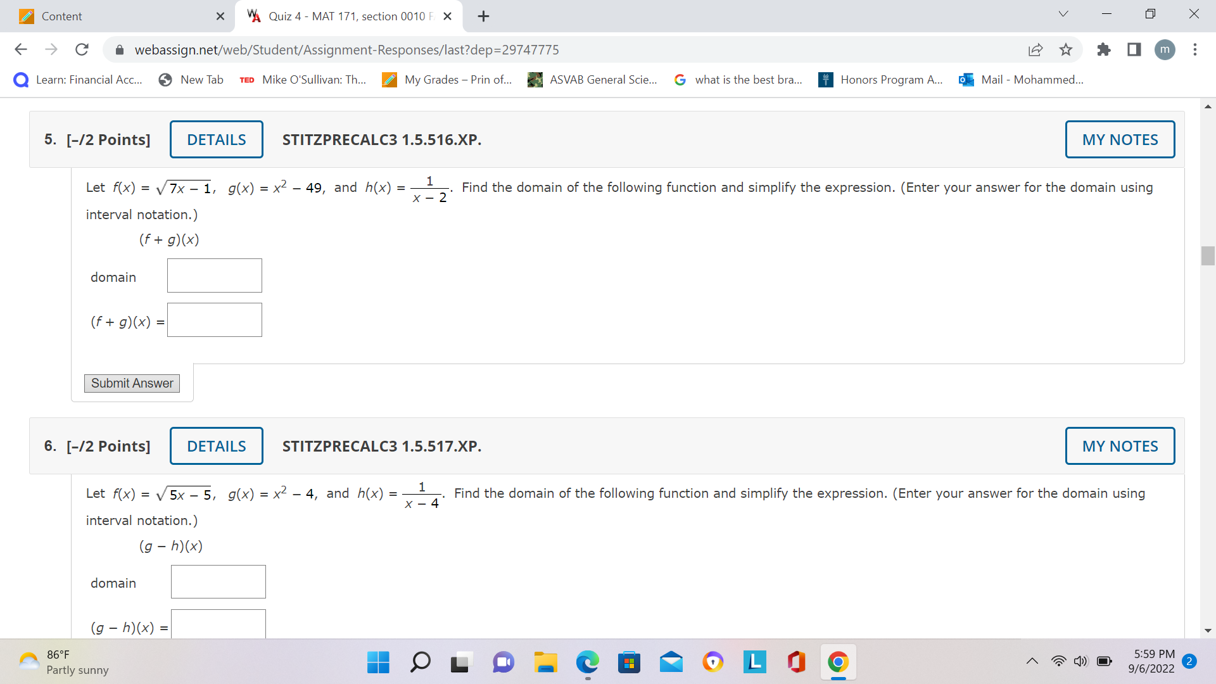This screenshot has width=1216, height=684.
Task: Open the site security lock icon
Action: tap(120, 49)
